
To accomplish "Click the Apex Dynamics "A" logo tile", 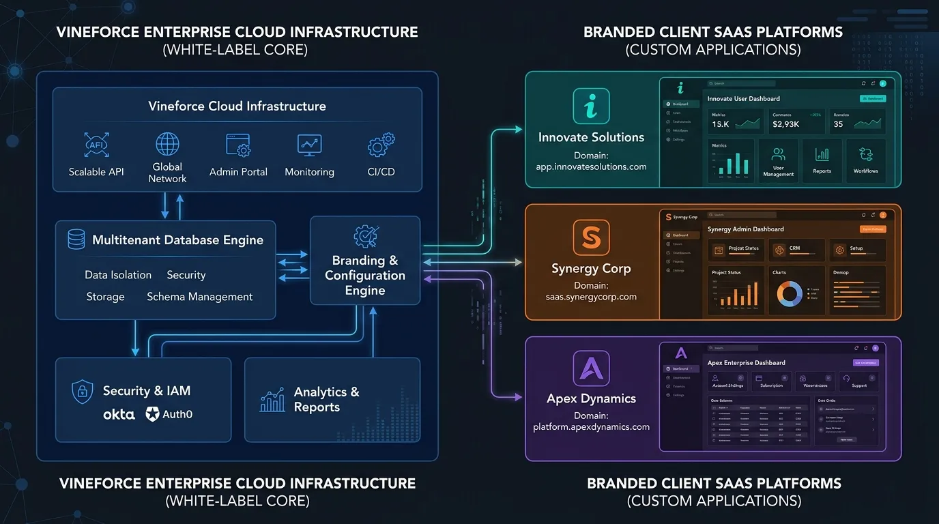I will pyautogui.click(x=591, y=368).
